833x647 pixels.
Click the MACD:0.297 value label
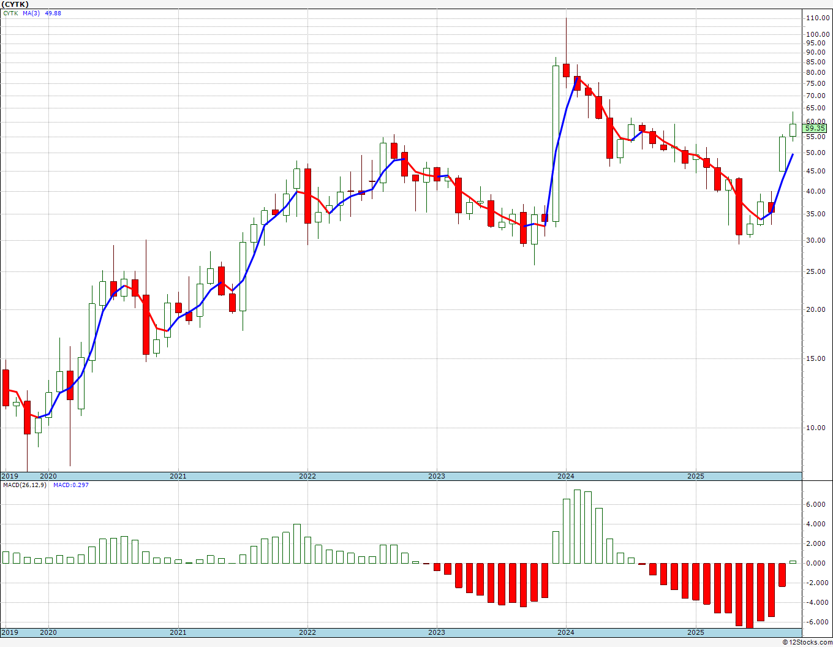coord(70,485)
